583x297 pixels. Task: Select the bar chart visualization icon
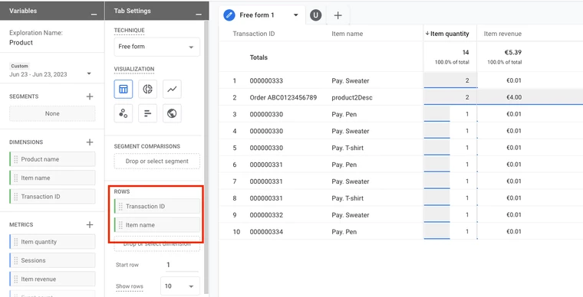click(x=147, y=113)
